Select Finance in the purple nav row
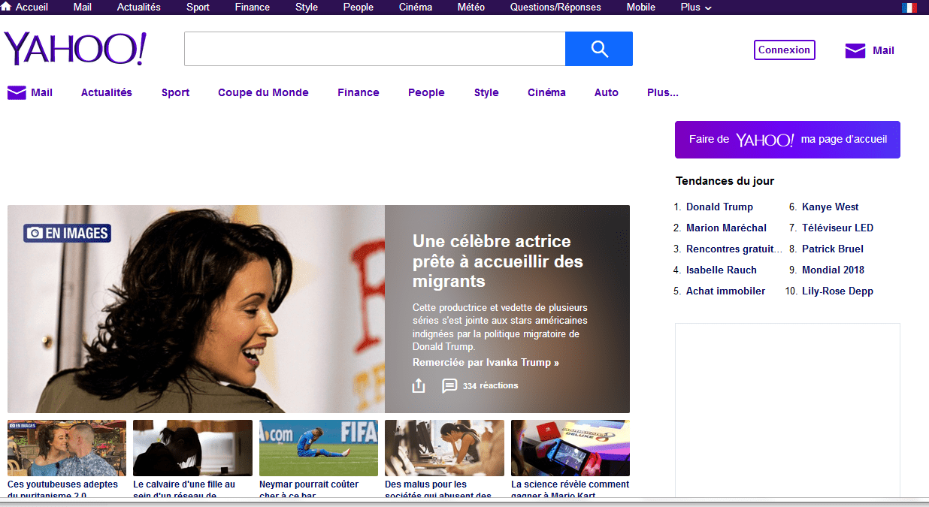Image resolution: width=929 pixels, height=507 pixels. click(359, 92)
